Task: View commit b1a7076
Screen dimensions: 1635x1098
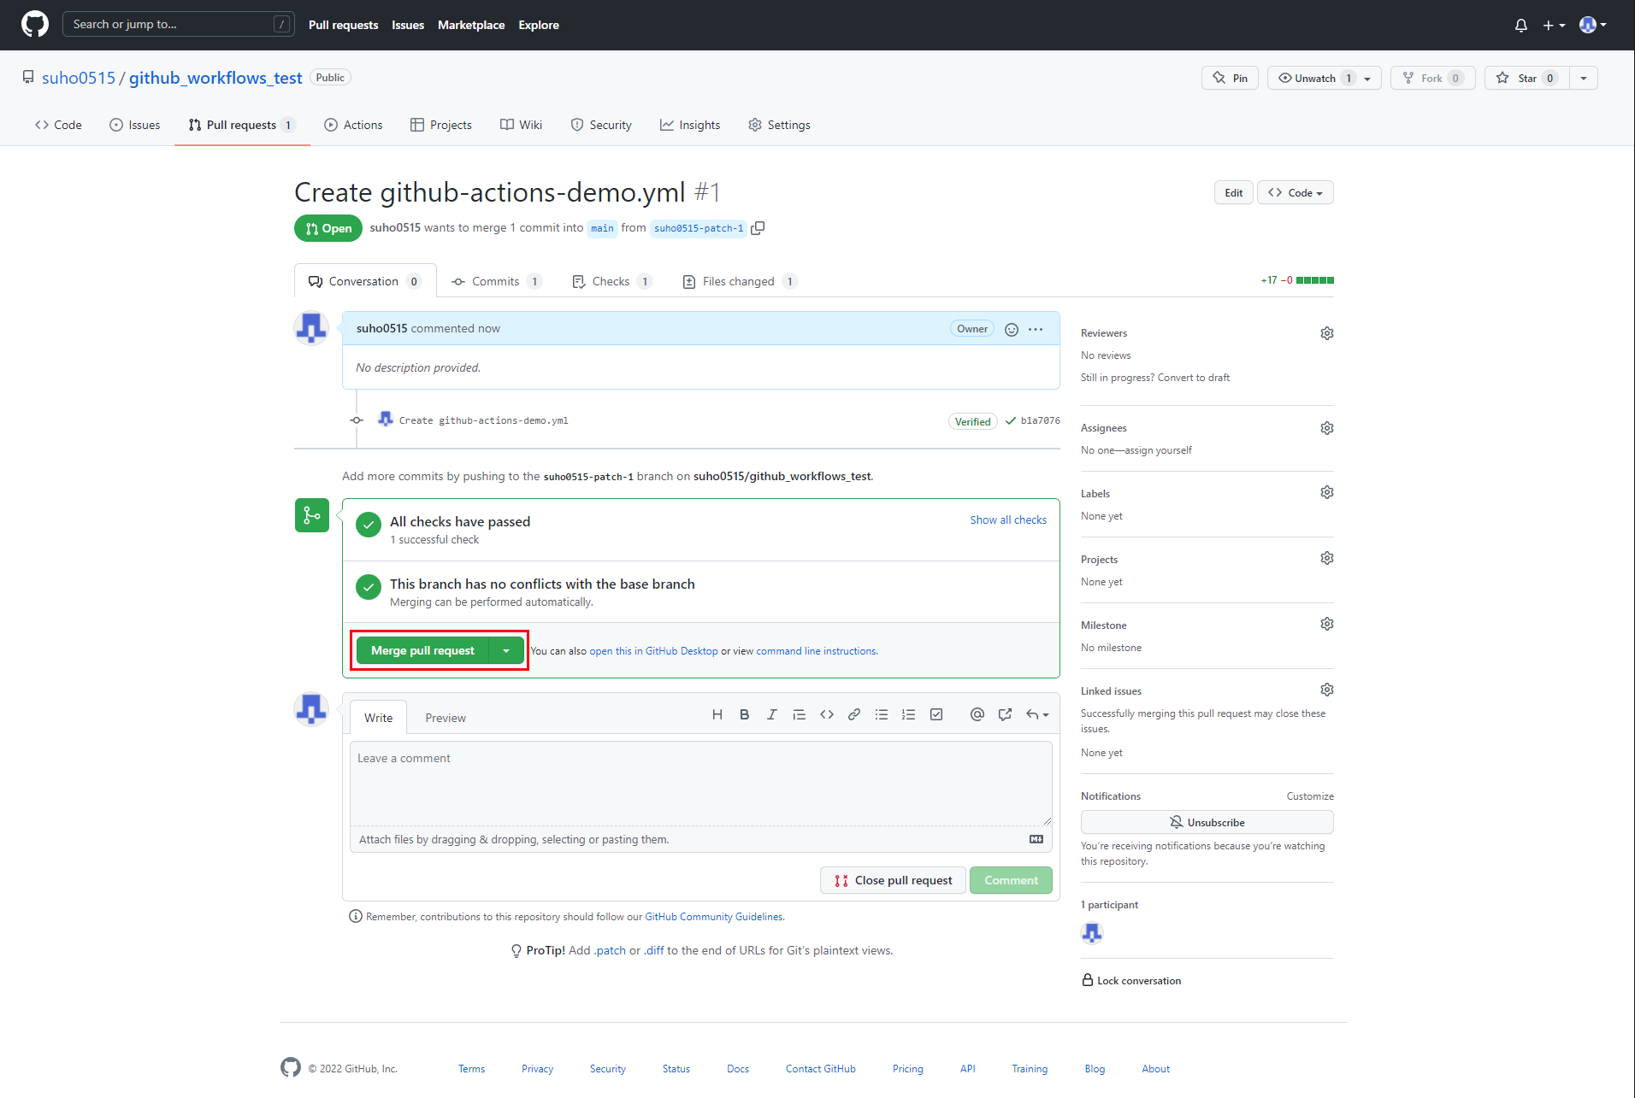Action: coord(1040,420)
